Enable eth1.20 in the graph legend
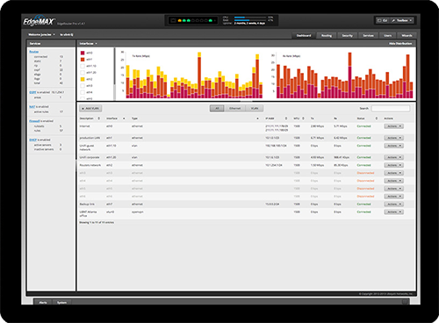 click(x=83, y=73)
